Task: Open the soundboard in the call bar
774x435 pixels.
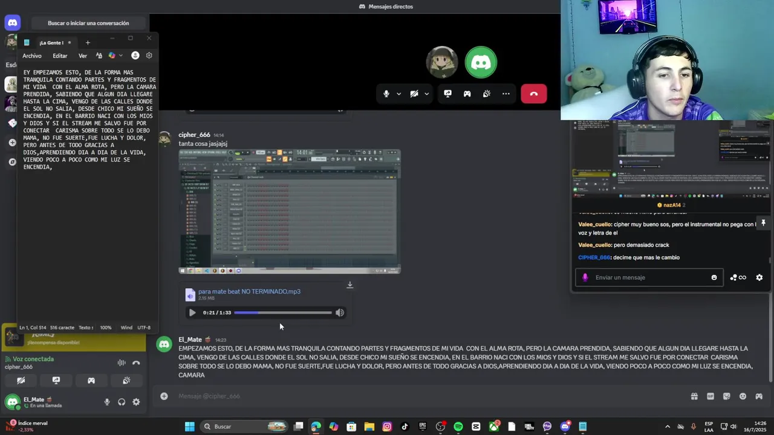Action: click(487, 94)
